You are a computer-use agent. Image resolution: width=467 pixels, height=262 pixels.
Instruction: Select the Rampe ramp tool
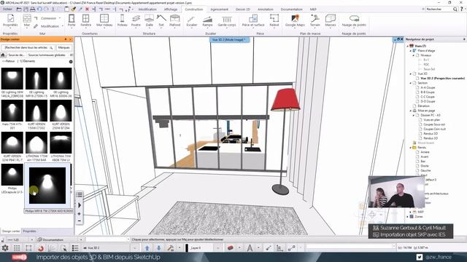[x=207, y=20]
